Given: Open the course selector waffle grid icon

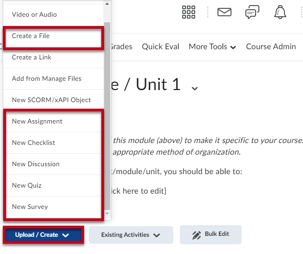Looking at the screenshot, I should [x=189, y=12].
